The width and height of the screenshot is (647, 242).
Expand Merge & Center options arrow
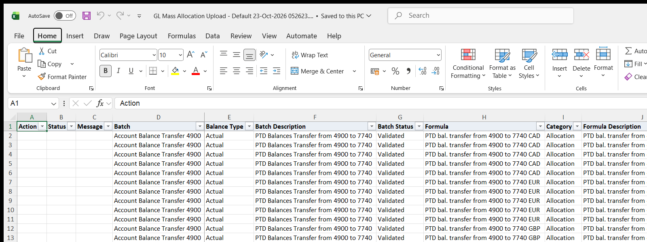[354, 71]
